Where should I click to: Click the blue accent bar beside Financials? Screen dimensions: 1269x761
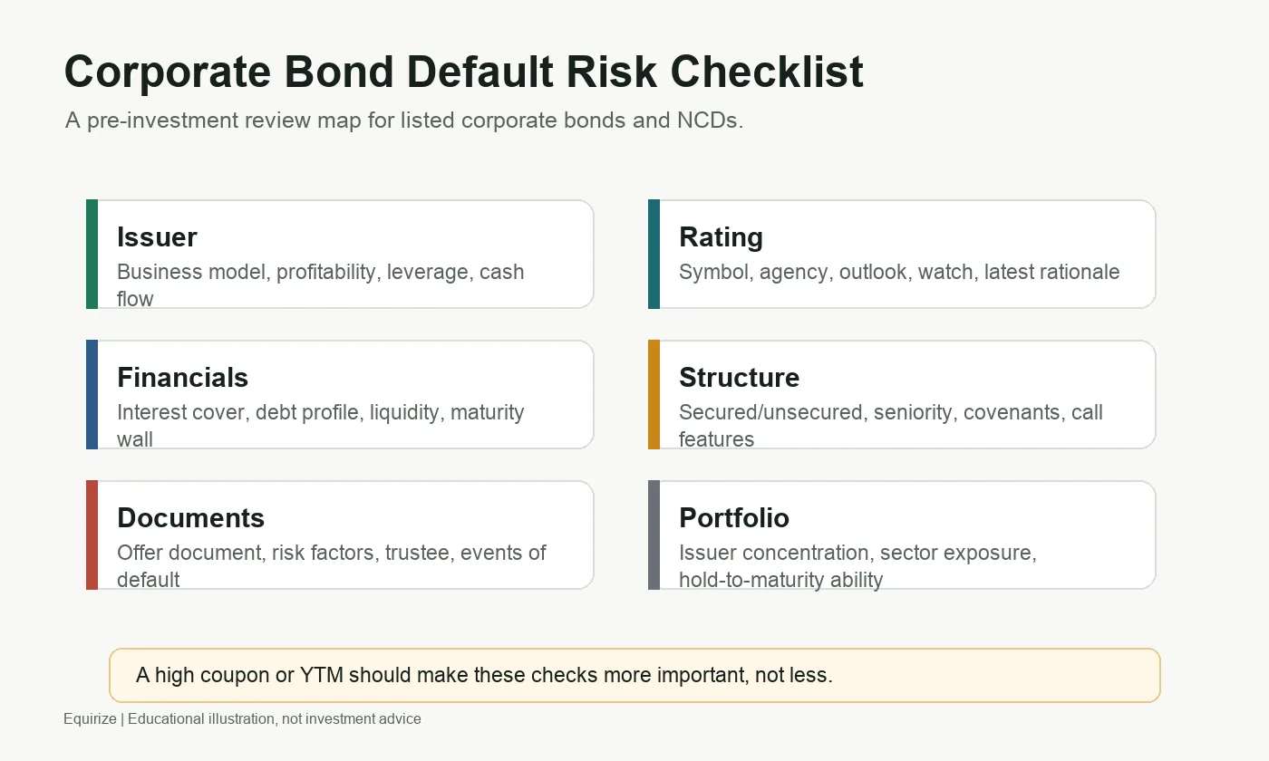pyautogui.click(x=92, y=395)
